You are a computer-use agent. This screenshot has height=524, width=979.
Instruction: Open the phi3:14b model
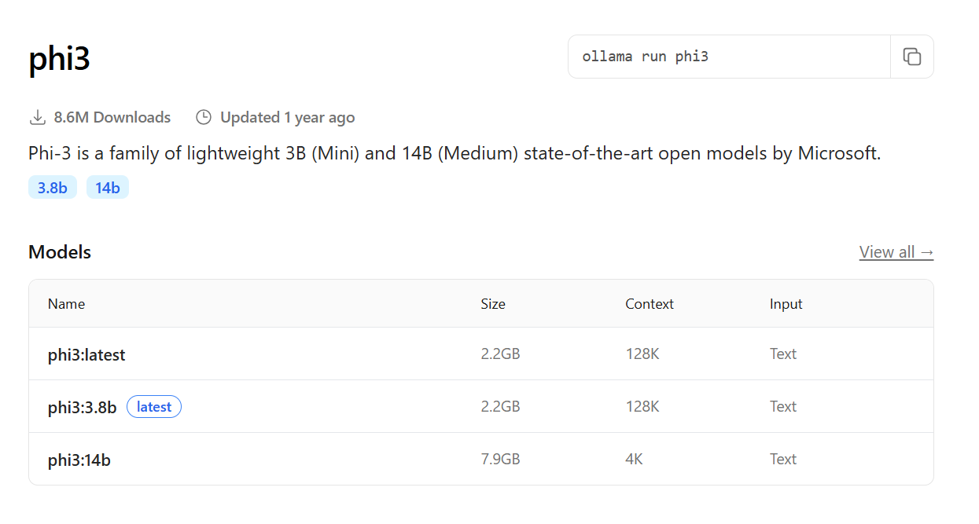click(79, 460)
